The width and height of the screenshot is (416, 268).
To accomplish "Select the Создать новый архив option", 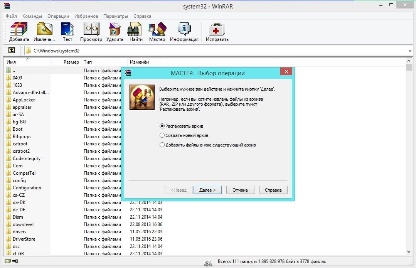I will [x=184, y=135].
